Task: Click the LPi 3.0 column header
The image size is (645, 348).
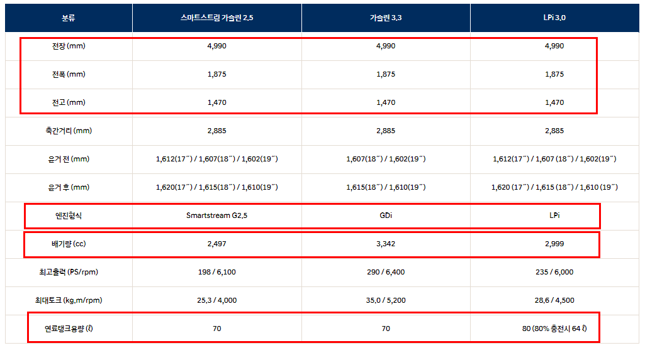Action: (554, 18)
